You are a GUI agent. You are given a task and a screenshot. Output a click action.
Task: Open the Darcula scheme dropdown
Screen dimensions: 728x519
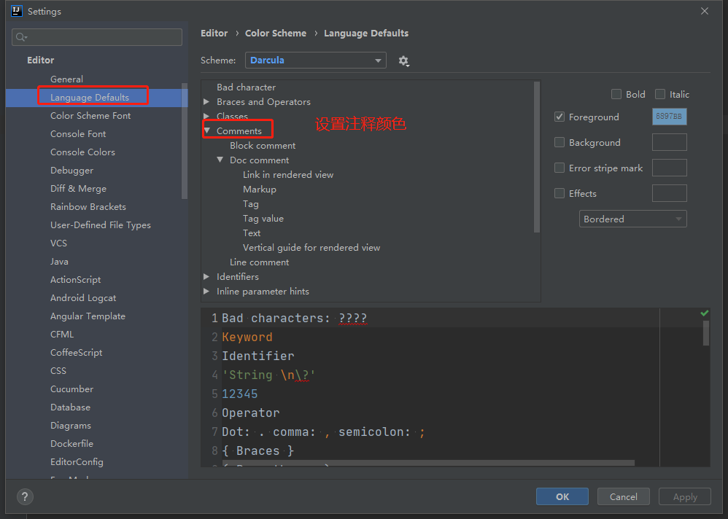(316, 61)
